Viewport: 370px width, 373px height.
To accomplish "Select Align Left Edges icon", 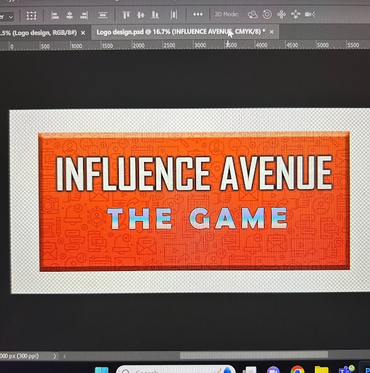I will [x=55, y=16].
